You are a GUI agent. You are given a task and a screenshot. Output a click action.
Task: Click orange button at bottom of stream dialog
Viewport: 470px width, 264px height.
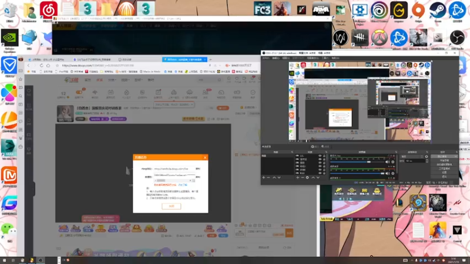(x=171, y=207)
